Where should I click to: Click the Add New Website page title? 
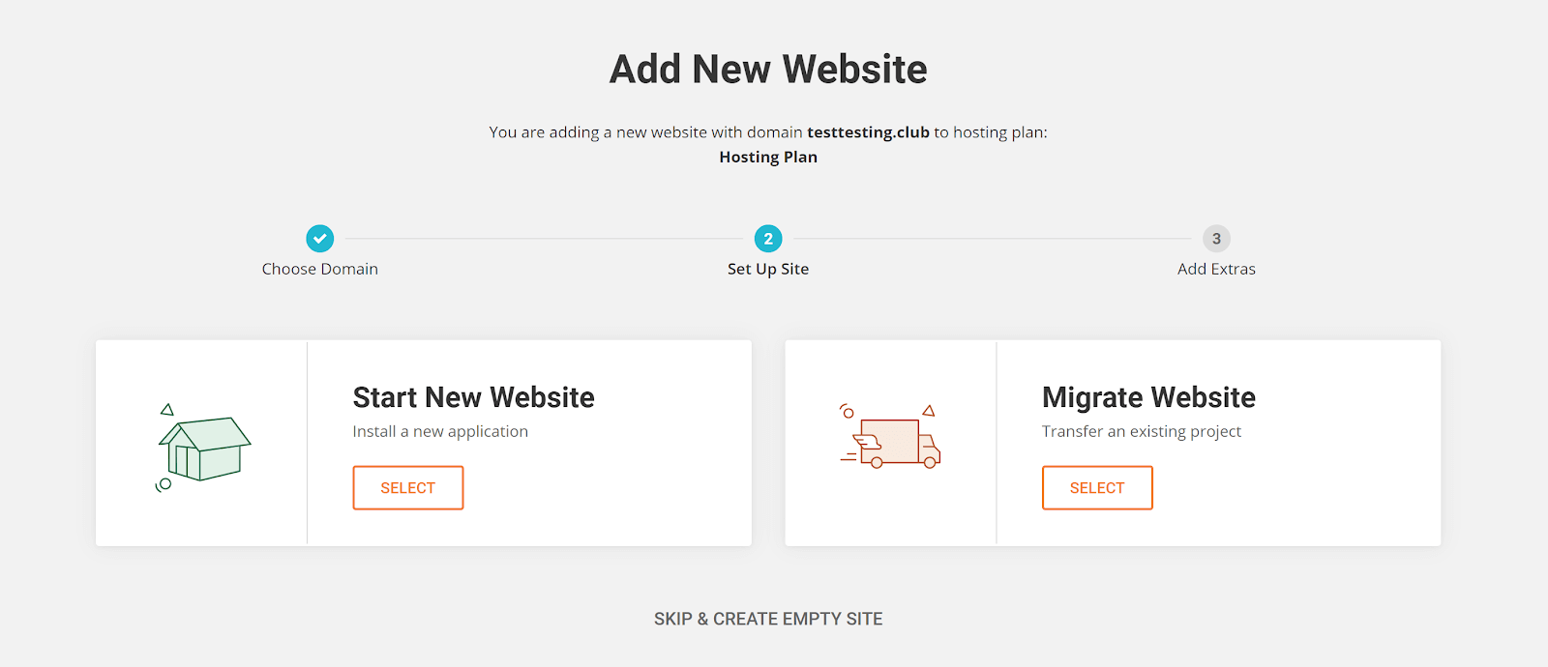coord(768,69)
